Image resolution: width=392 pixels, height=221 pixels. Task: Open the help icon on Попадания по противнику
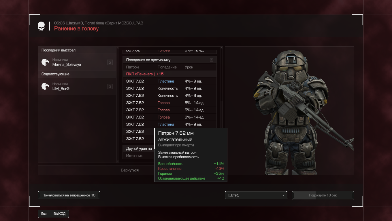point(212,60)
